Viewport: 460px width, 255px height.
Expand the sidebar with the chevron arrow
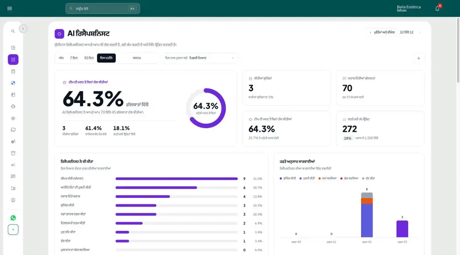[23, 29]
